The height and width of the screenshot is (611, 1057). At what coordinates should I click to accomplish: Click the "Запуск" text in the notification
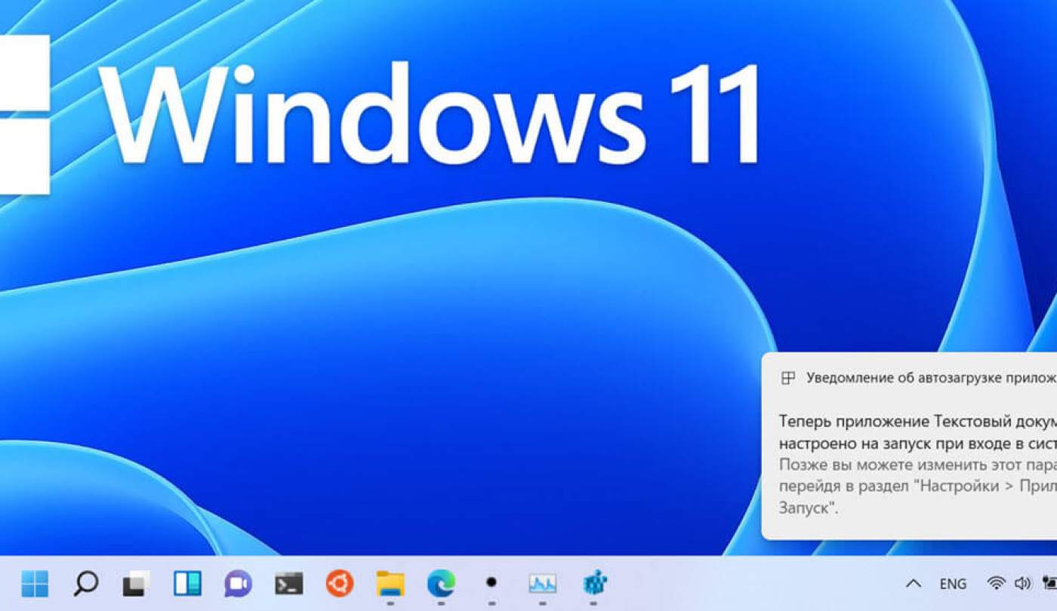(809, 508)
